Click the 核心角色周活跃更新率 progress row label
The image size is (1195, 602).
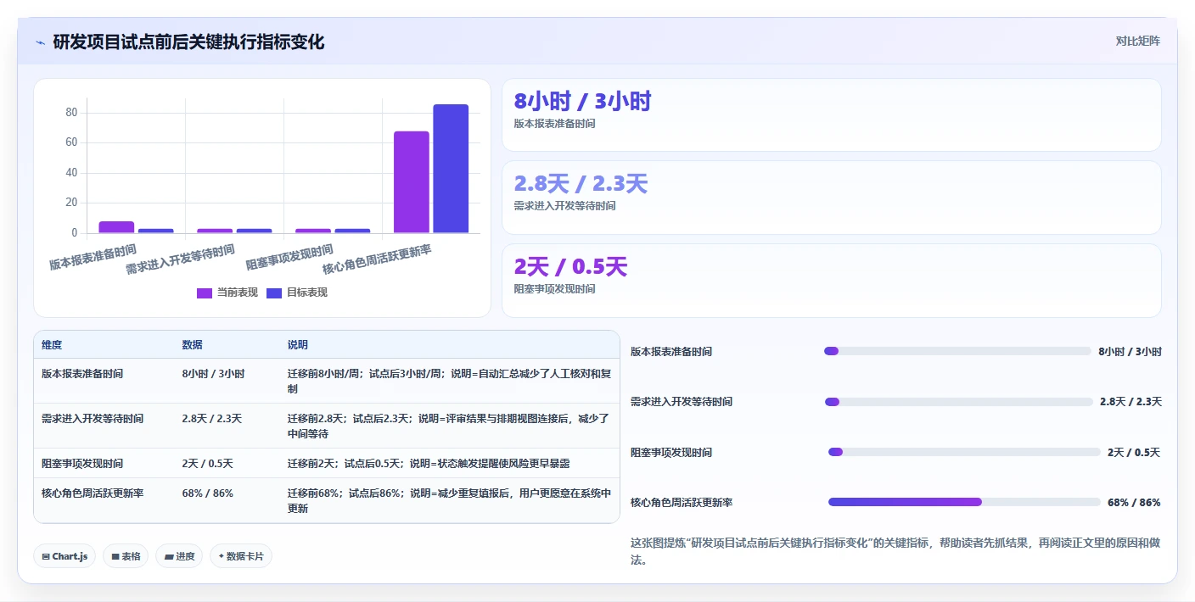pyautogui.click(x=682, y=503)
